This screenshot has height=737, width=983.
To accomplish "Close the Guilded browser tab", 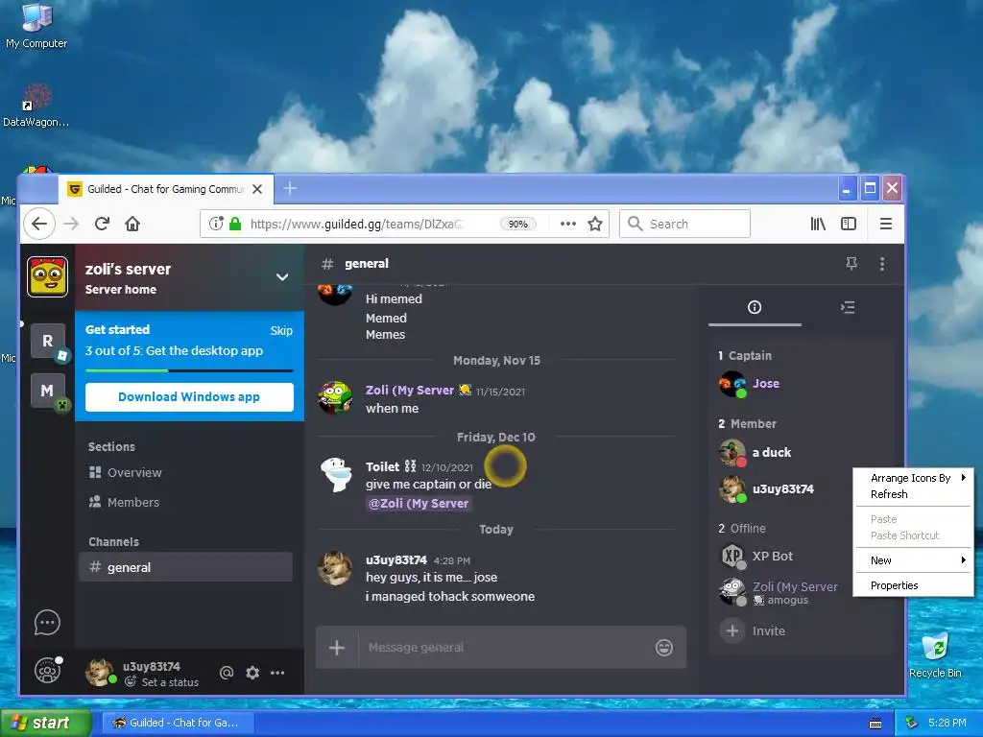I will coord(257,189).
